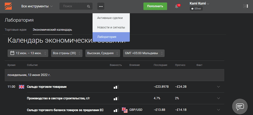Click the Silver status crown badge
Image resolution: width=253 pixels, height=115 pixels.
[x=196, y=9]
